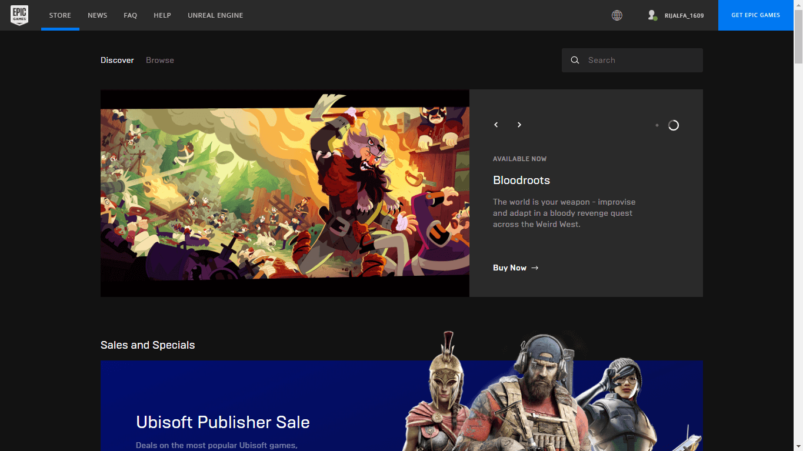Image resolution: width=803 pixels, height=451 pixels.
Task: Click the search magnifier icon
Action: click(575, 60)
